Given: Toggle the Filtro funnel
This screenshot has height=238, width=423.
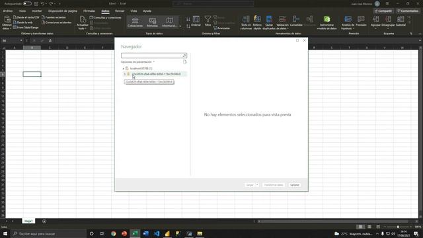Looking at the screenshot, I should coord(208,21).
